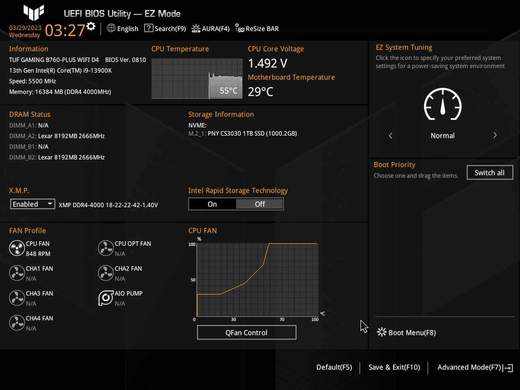Toggle the ReSize BAR icon
This screenshot has height=390, width=520.
[240, 28]
